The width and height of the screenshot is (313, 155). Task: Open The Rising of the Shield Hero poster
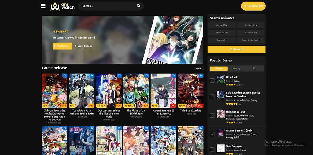[136, 91]
